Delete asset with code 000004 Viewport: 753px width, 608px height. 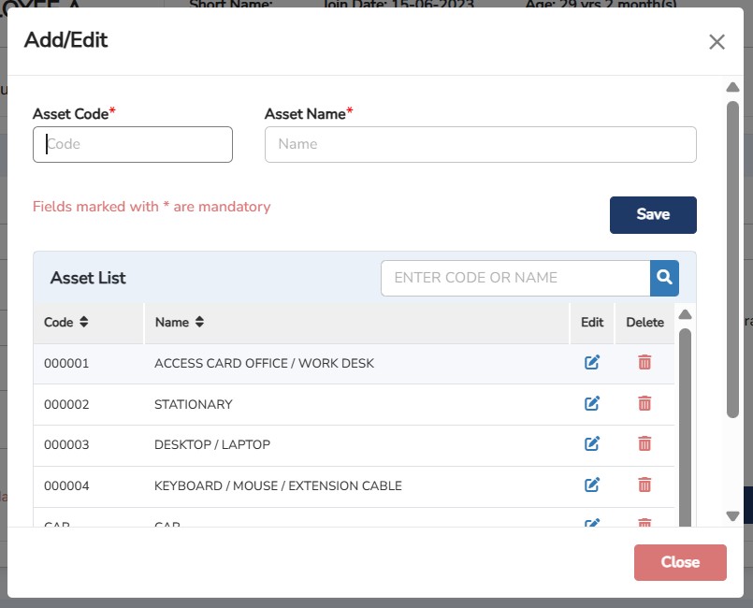click(x=644, y=485)
